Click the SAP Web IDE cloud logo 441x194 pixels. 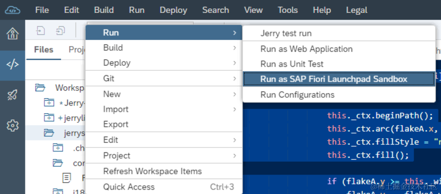pyautogui.click(x=13, y=10)
